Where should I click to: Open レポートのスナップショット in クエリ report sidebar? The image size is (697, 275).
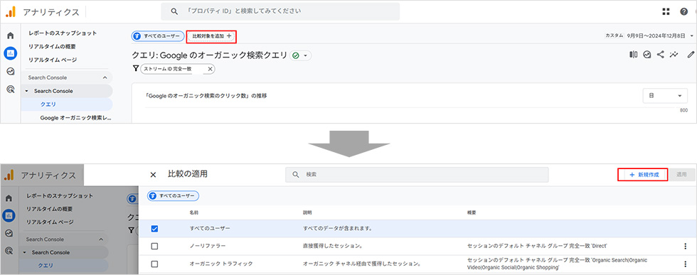tap(63, 33)
